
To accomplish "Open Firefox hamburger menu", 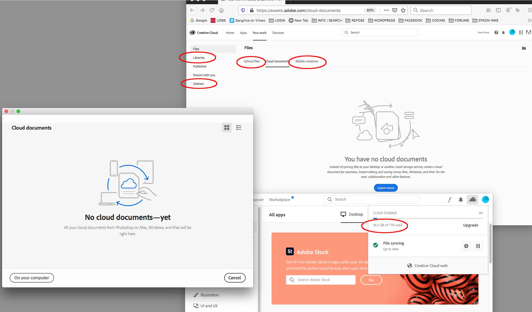I will pos(530,10).
